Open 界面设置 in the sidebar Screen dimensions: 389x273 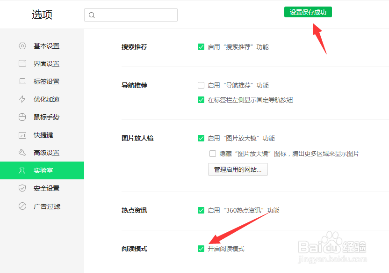[42, 64]
